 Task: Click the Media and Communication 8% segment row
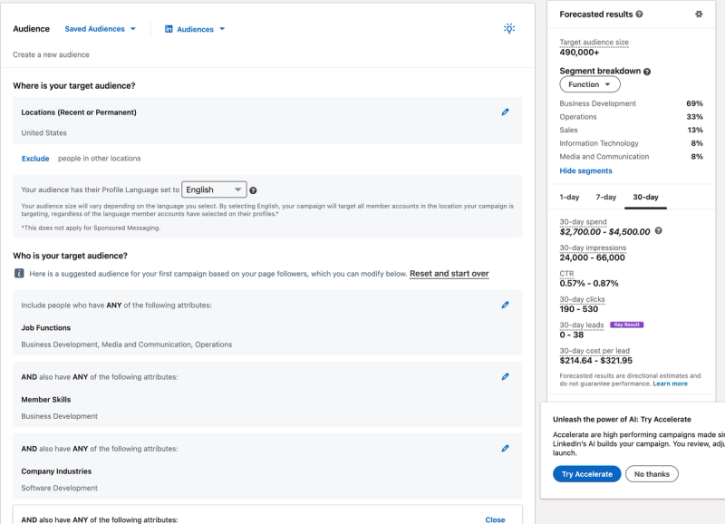pos(631,157)
